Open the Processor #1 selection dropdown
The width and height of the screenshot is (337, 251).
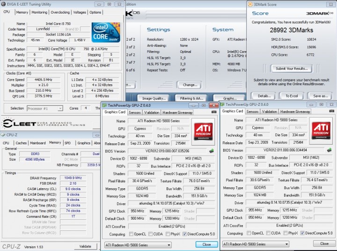(45, 108)
